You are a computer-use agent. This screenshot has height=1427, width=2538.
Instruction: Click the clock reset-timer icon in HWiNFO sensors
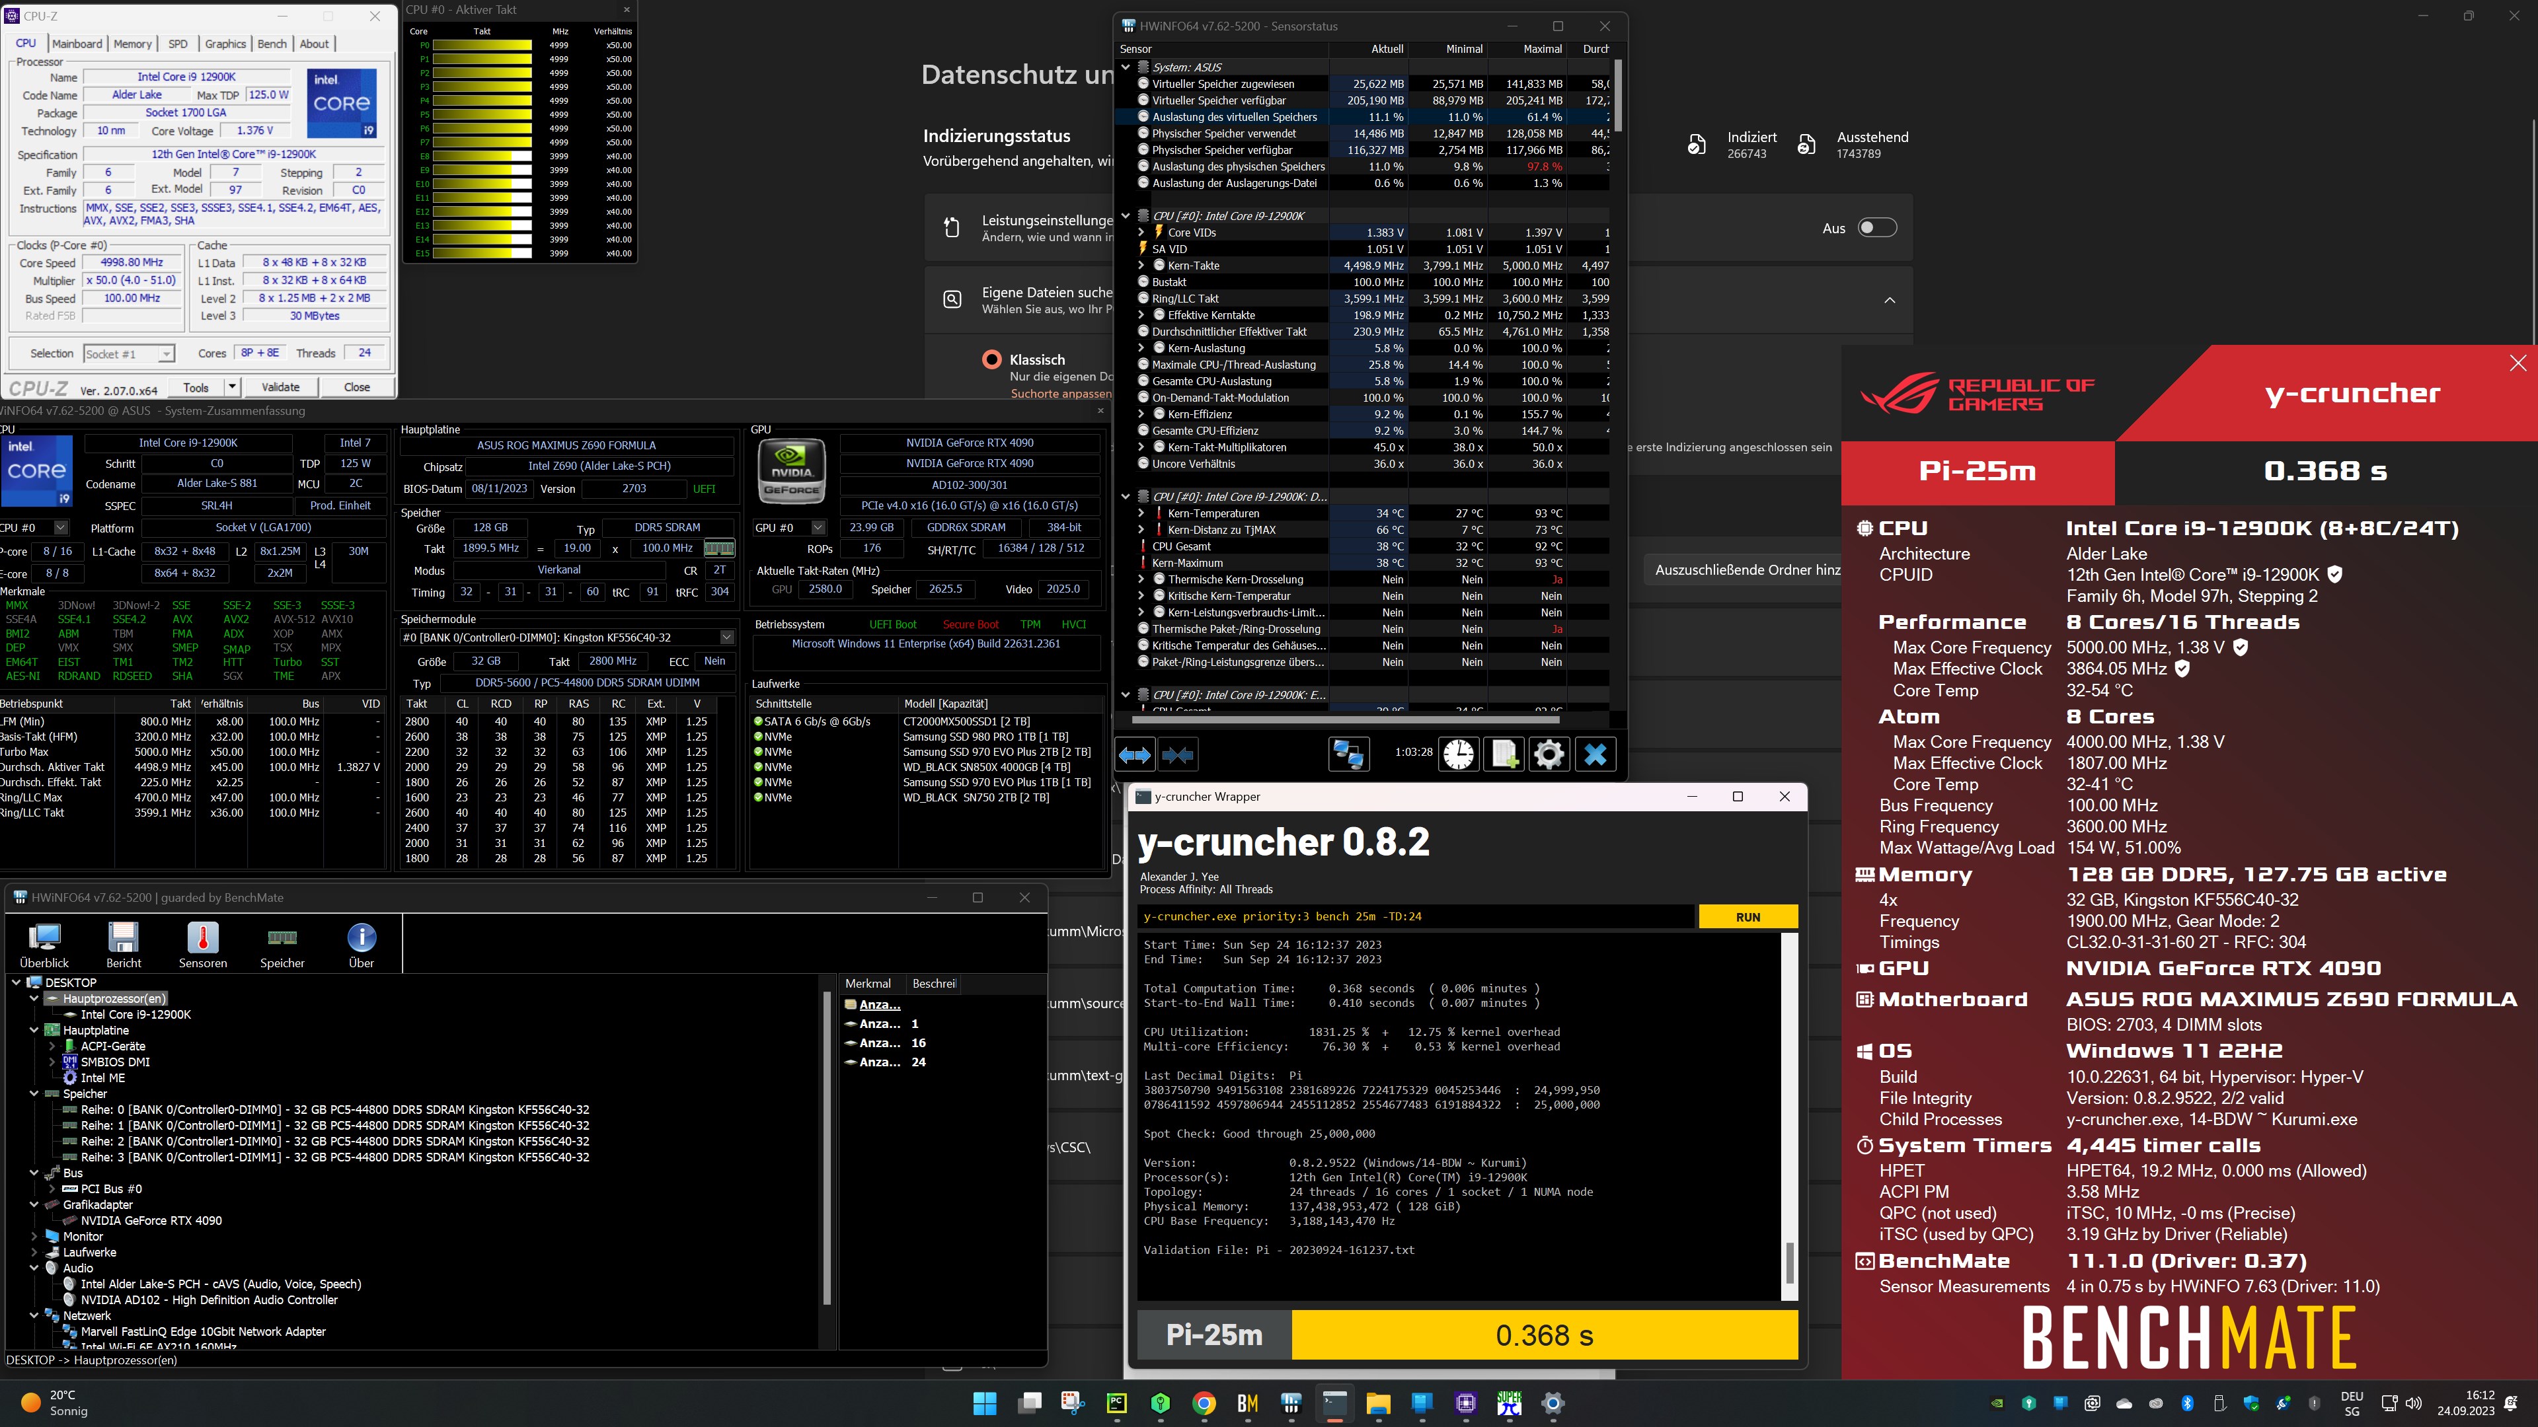tap(1458, 754)
